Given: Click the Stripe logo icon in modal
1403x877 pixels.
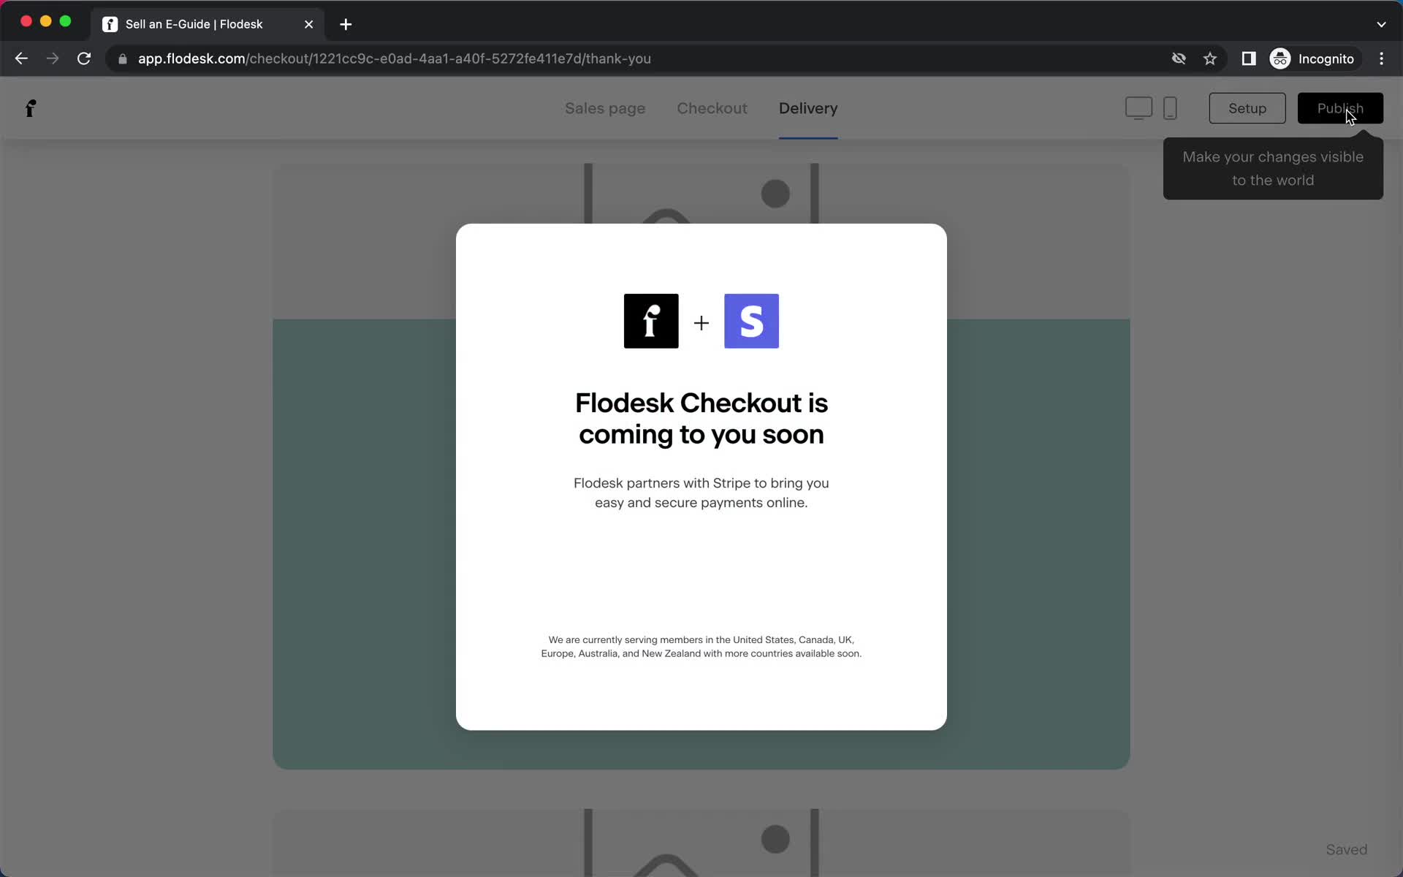Looking at the screenshot, I should point(751,320).
